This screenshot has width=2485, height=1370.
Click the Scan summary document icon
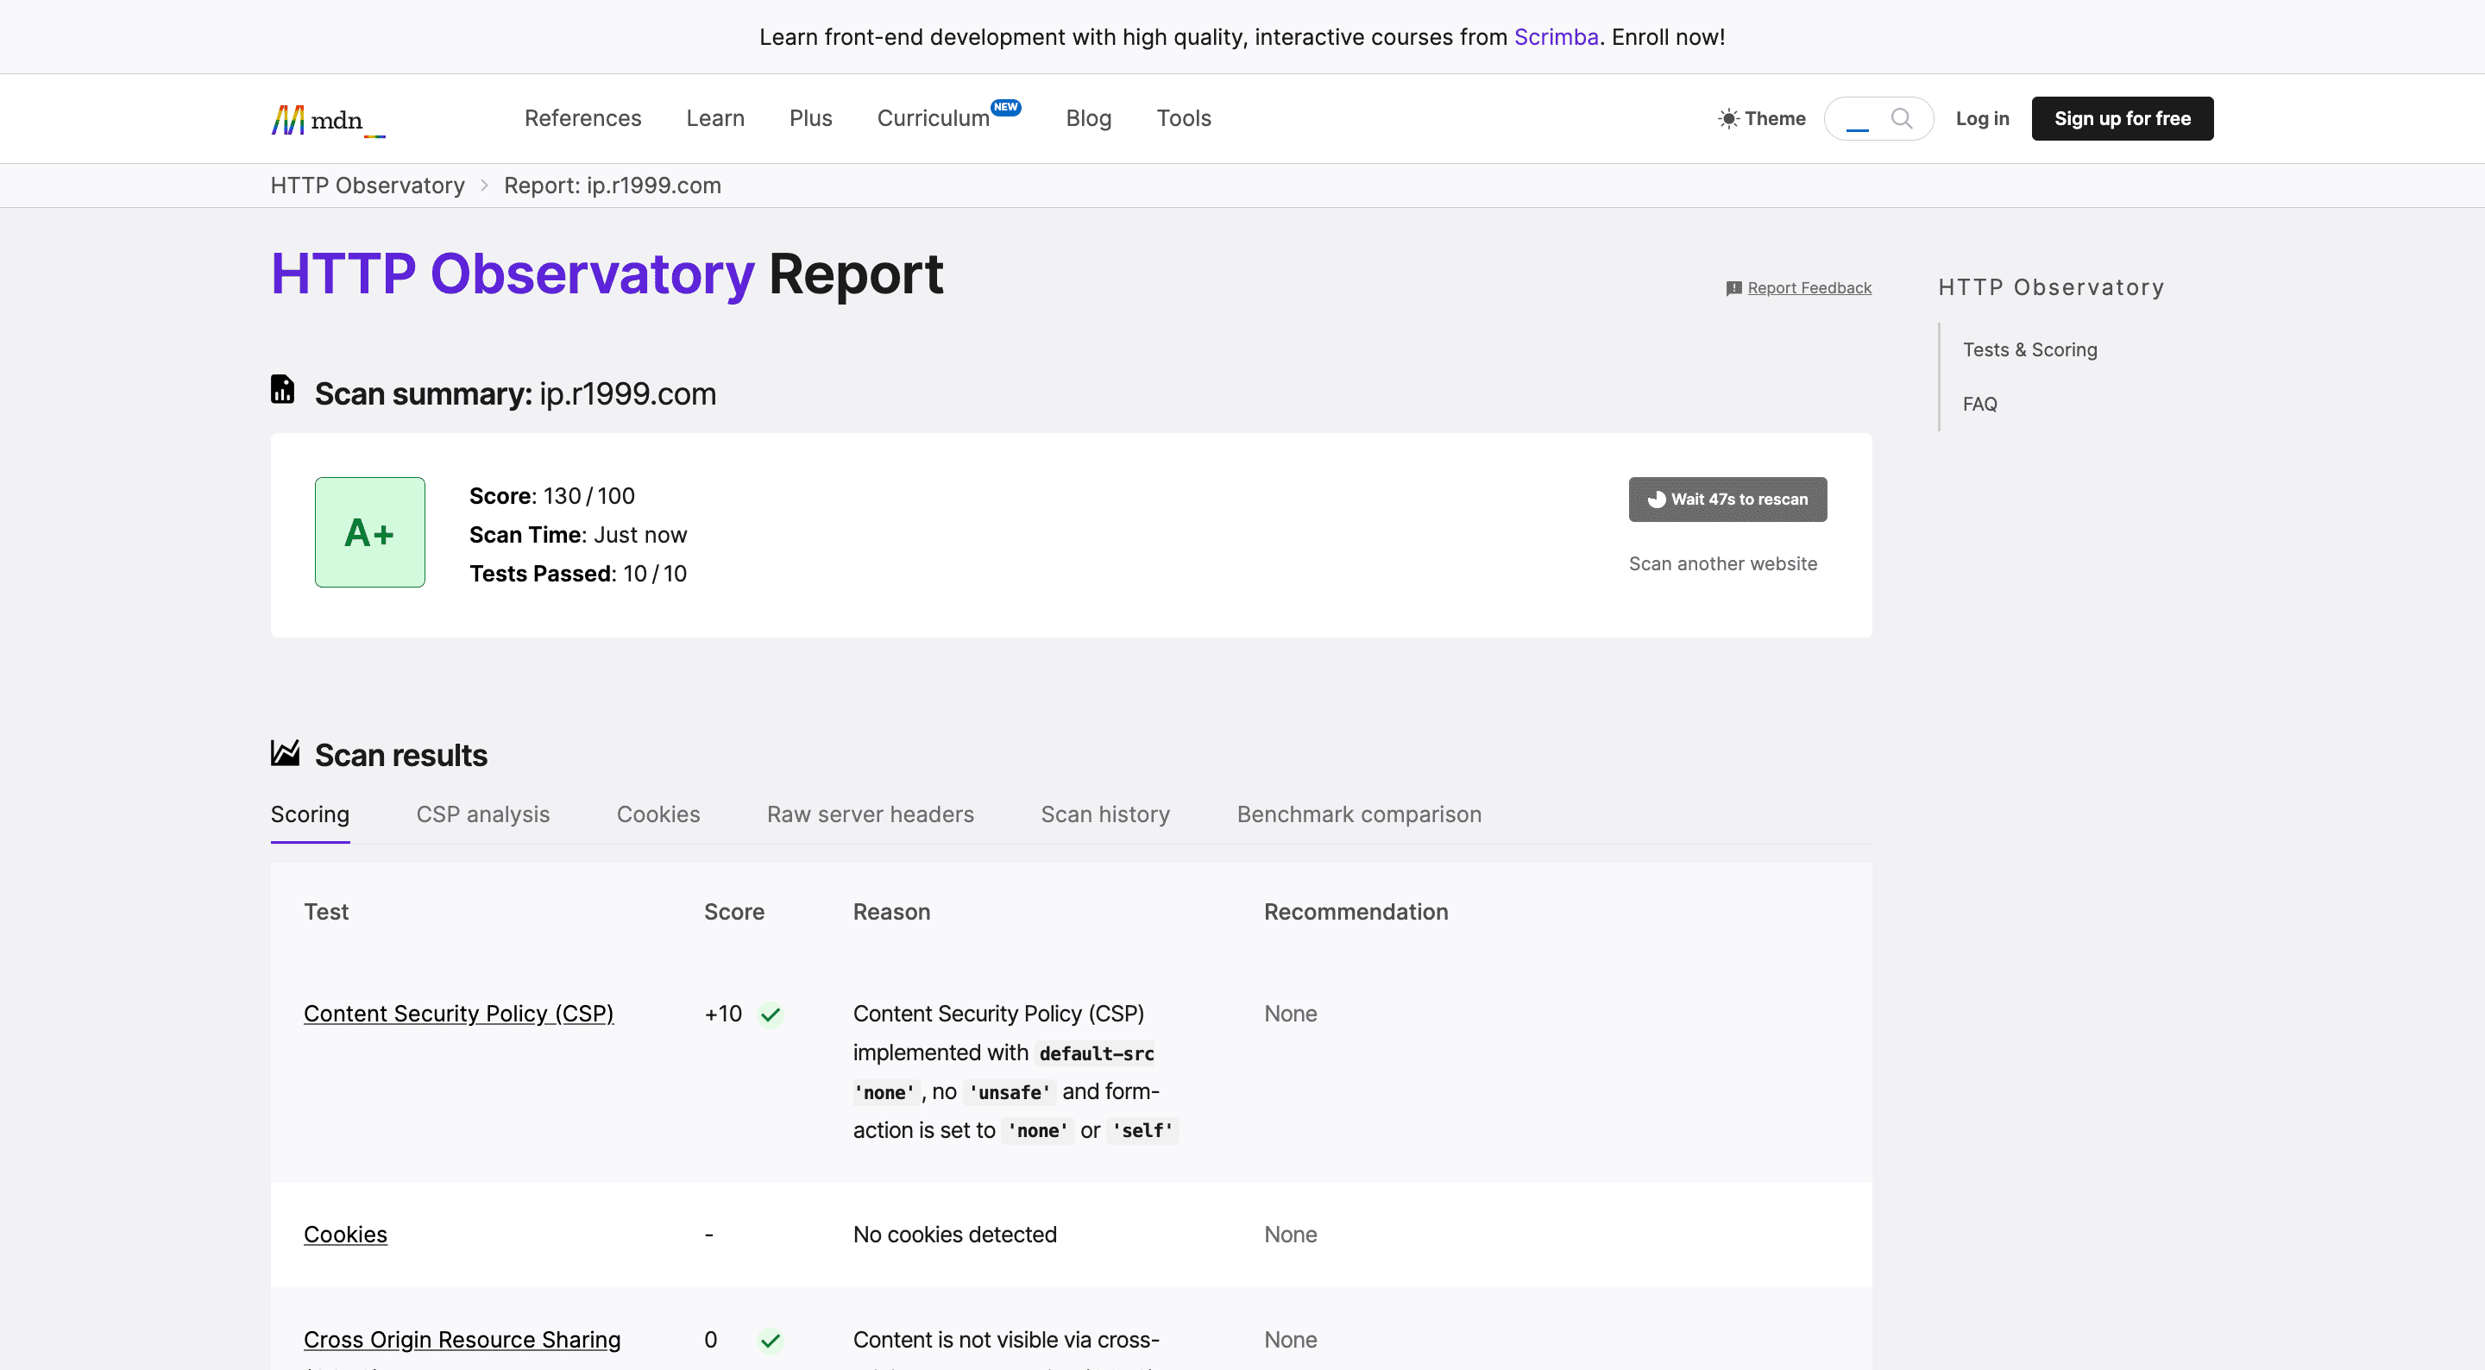(x=283, y=390)
